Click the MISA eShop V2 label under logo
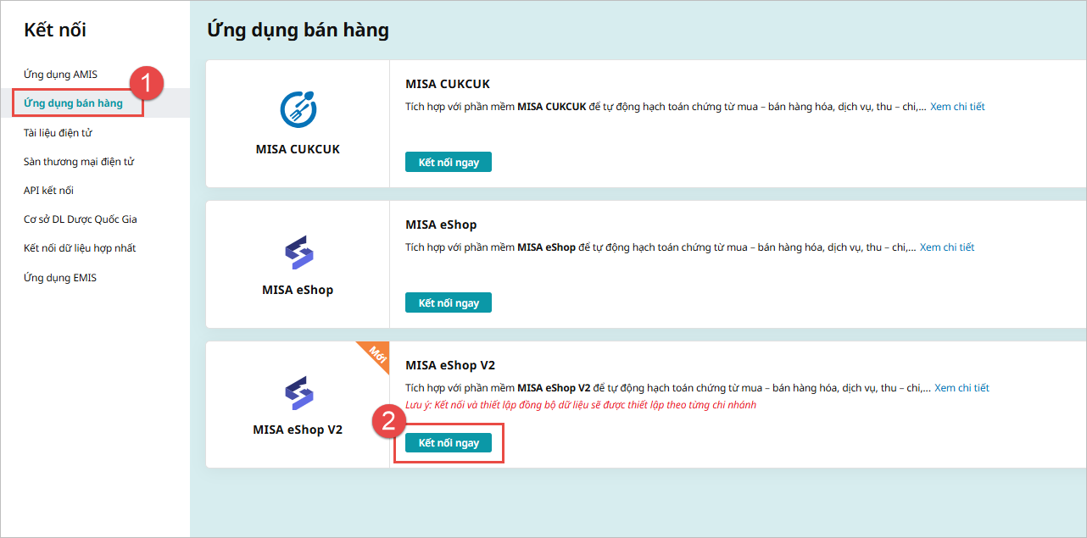This screenshot has height=538, width=1087. [x=298, y=430]
